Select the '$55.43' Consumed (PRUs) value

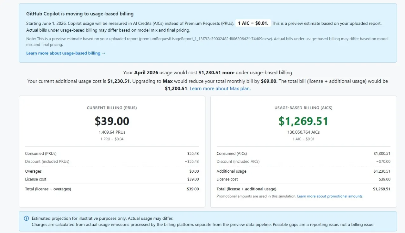tap(193, 154)
